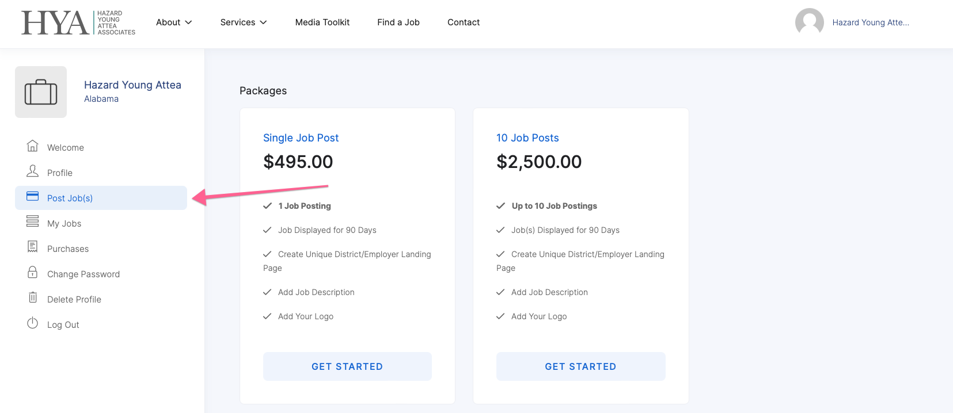Click the user avatar in the header

coord(809,22)
